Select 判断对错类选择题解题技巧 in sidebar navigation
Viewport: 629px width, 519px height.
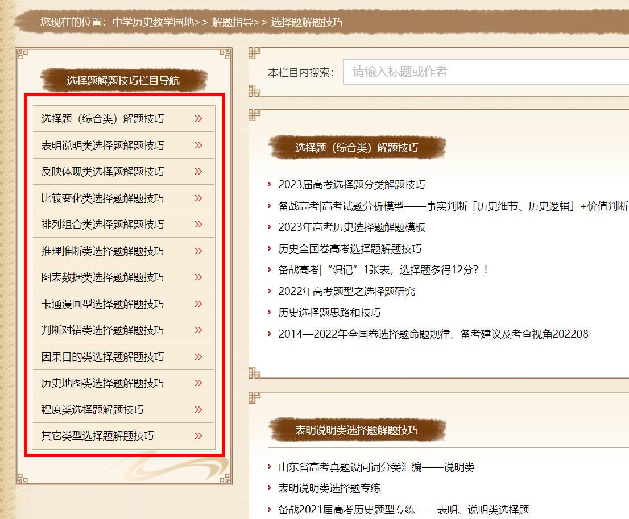pyautogui.click(x=102, y=330)
